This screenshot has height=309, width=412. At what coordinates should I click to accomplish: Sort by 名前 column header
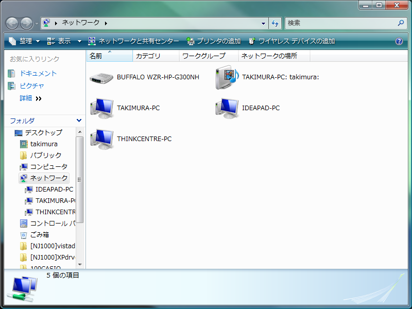click(x=109, y=56)
